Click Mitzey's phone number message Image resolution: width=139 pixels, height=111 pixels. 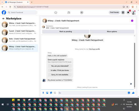tap(60, 80)
